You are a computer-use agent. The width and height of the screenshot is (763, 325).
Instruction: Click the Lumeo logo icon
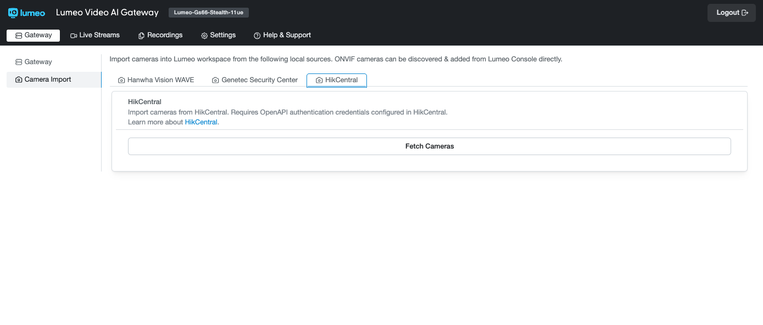pos(13,12)
